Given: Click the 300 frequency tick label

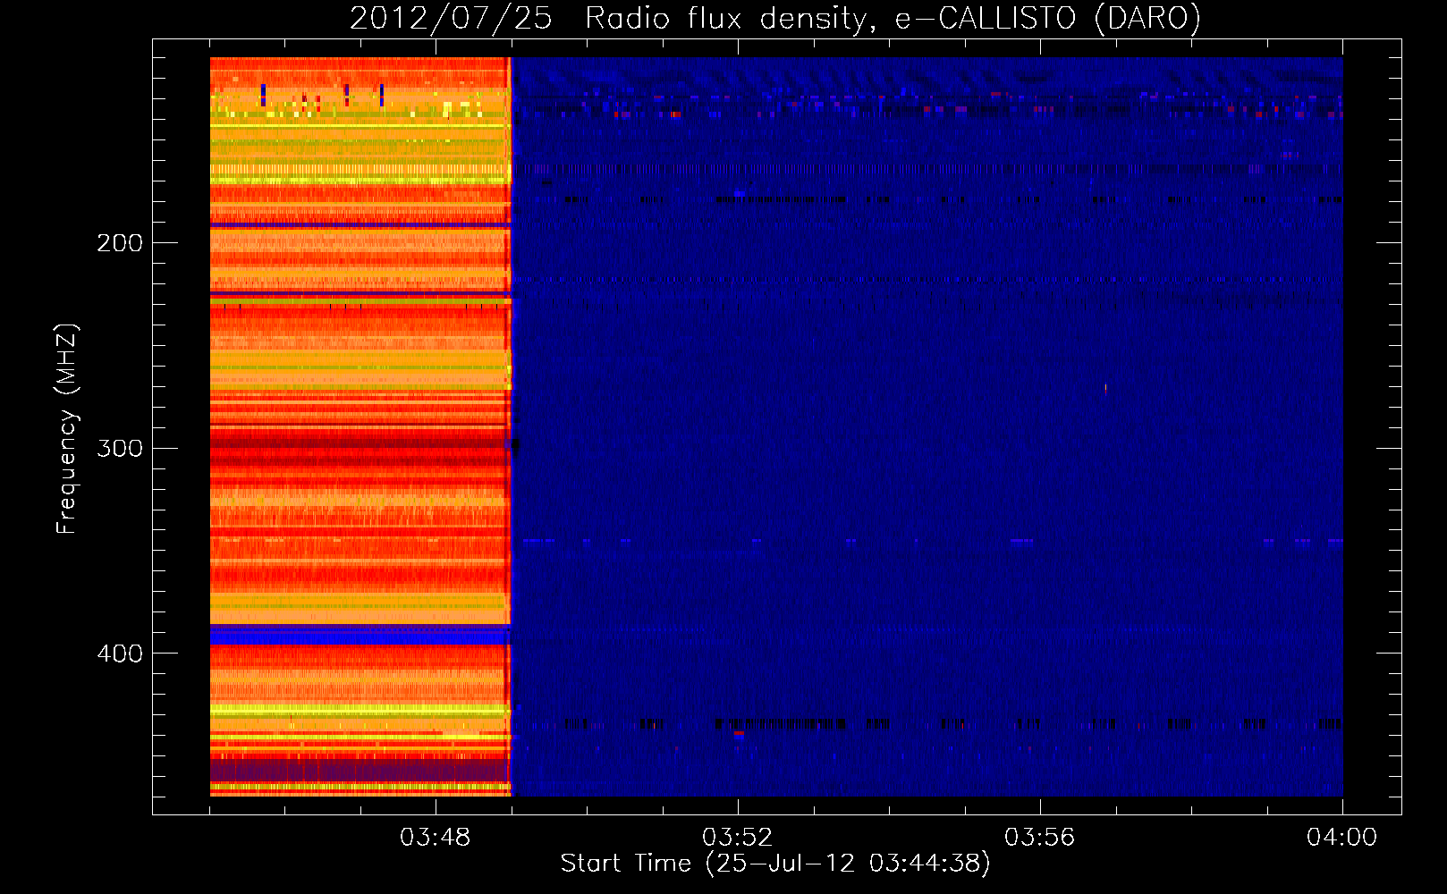Looking at the screenshot, I should point(120,448).
